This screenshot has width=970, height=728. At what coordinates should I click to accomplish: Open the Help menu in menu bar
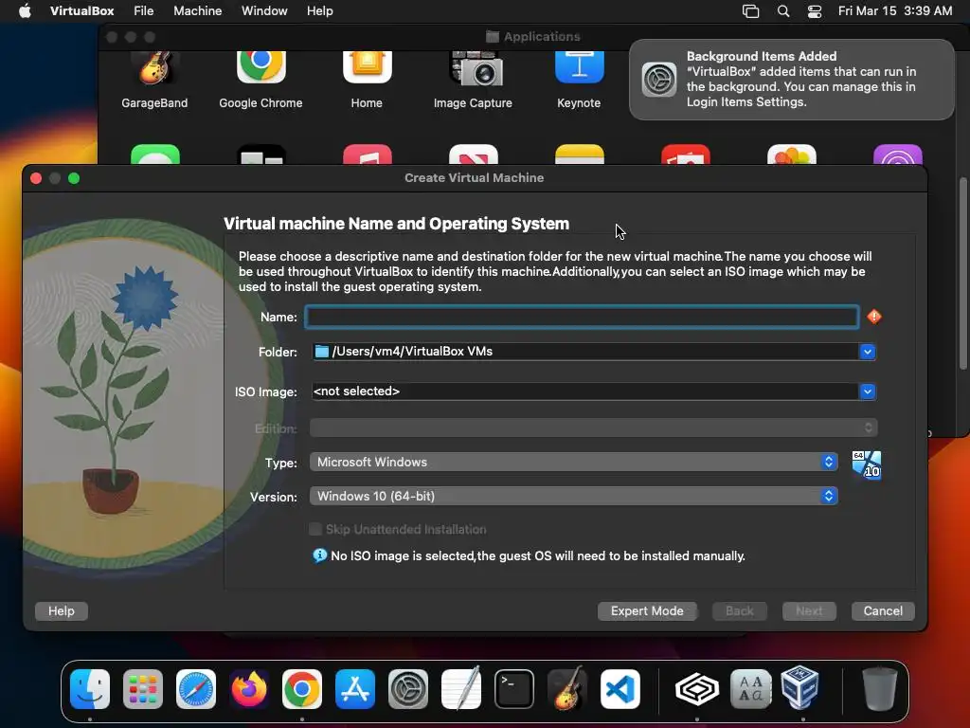point(320,11)
